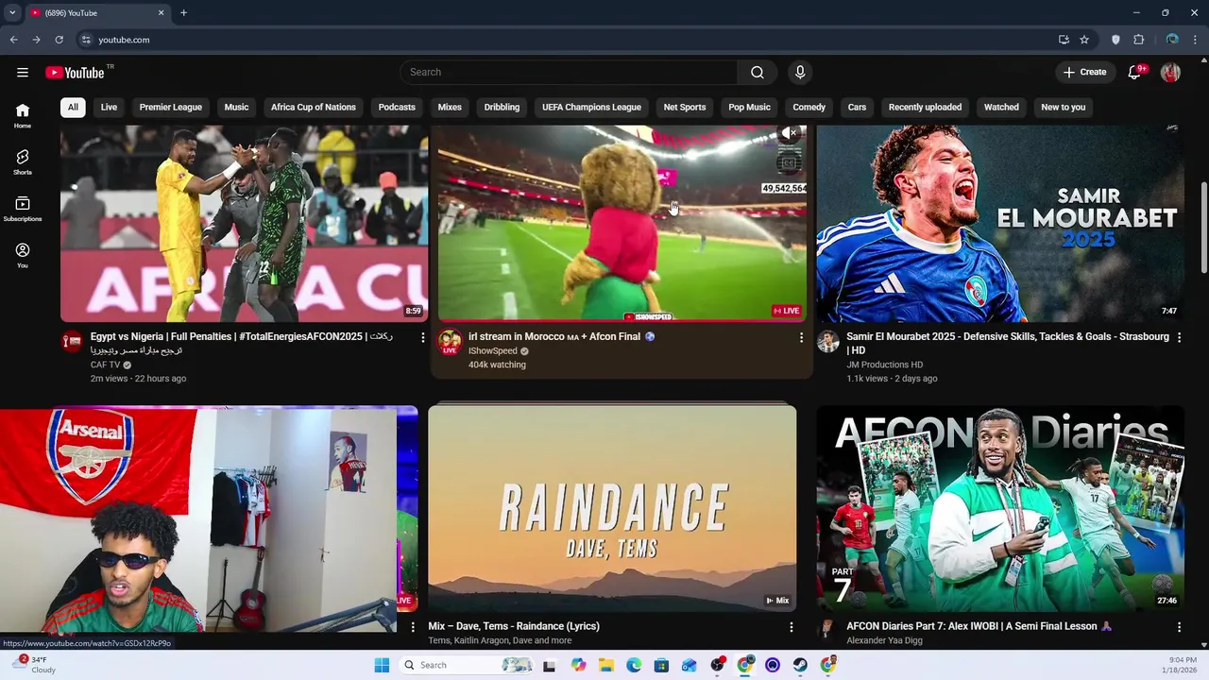This screenshot has height=680, width=1209.
Task: Go back in browser history
Action: pos(13,40)
